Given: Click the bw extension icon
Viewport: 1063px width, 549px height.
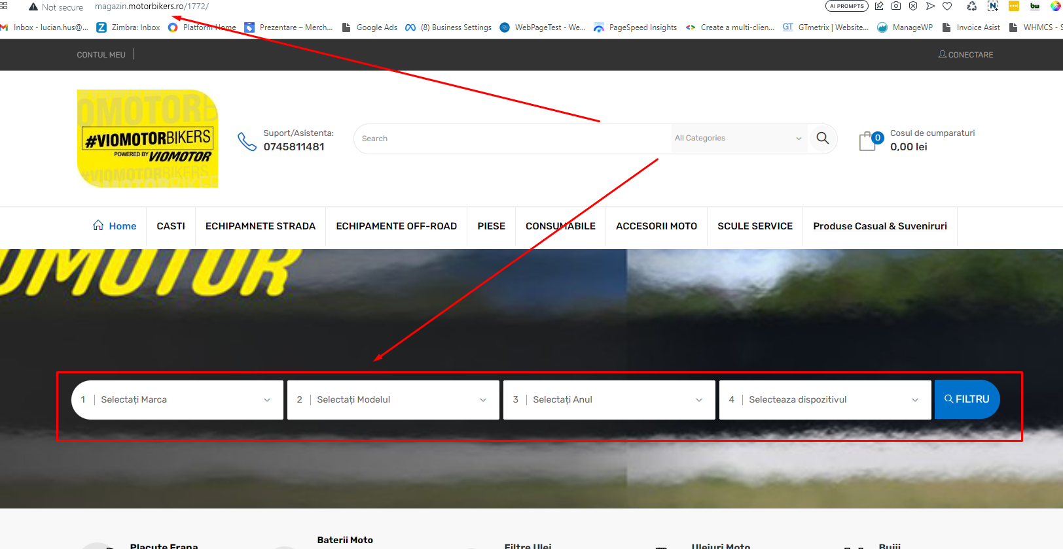Looking at the screenshot, I should pyautogui.click(x=1035, y=6).
